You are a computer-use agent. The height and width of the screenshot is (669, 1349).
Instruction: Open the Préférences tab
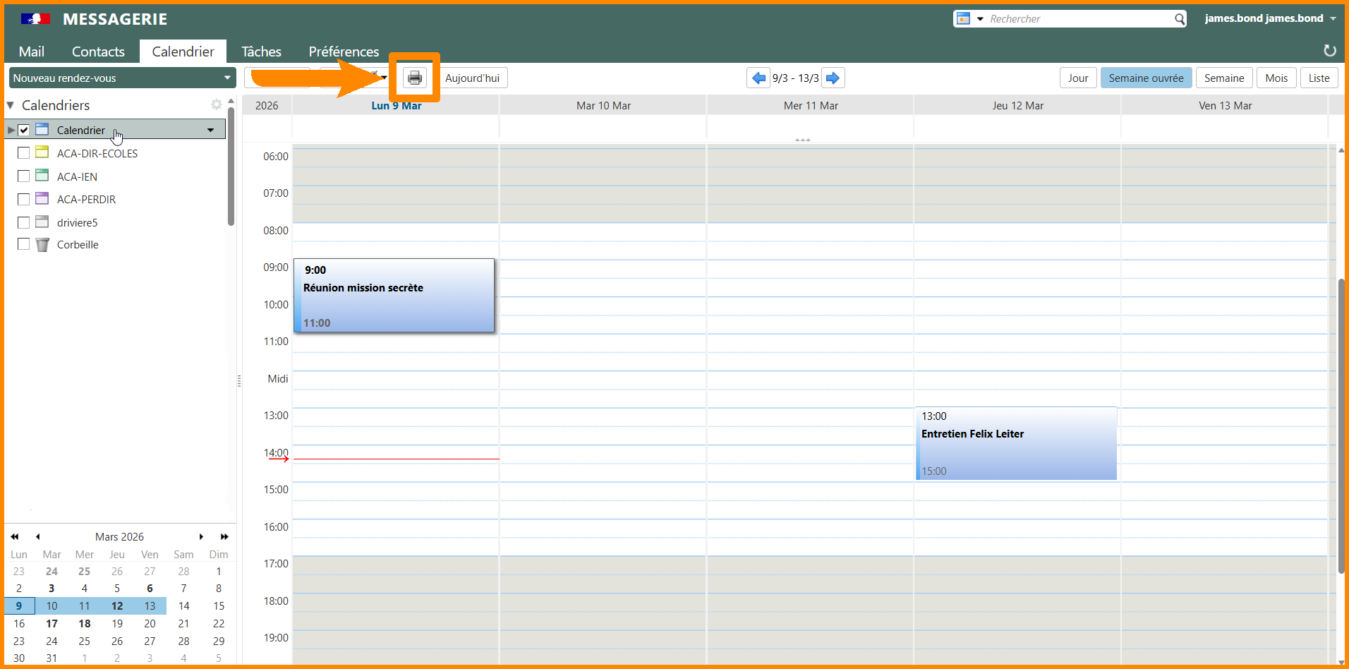pyautogui.click(x=344, y=52)
